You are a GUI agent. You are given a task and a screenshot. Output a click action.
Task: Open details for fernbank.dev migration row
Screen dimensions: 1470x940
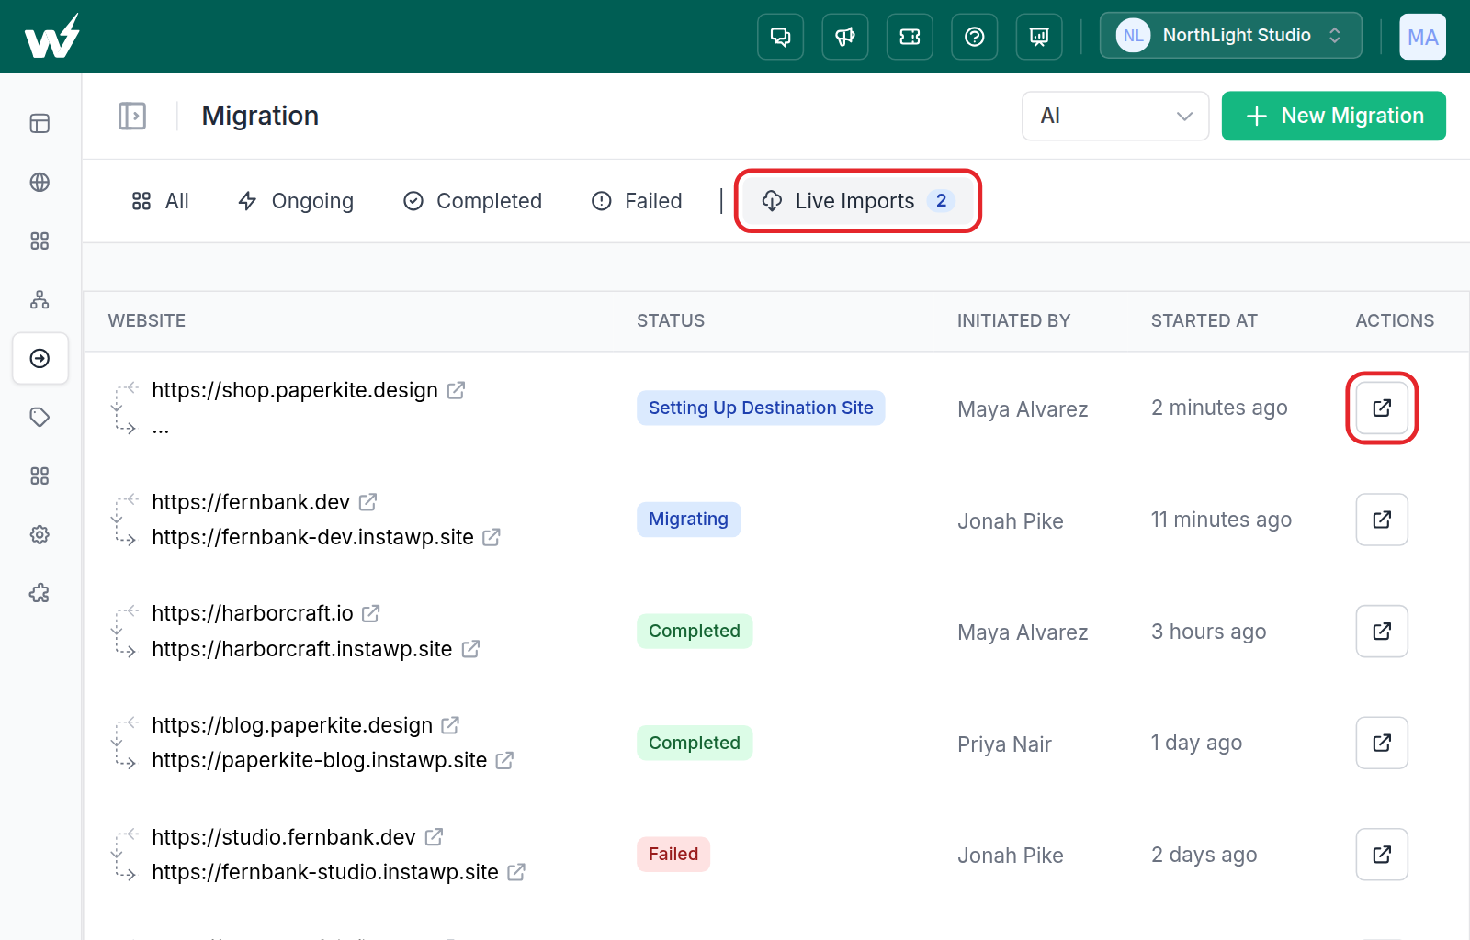[1382, 520]
